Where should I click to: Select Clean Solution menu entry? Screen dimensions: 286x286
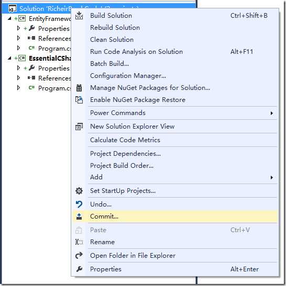pyautogui.click(x=112, y=40)
